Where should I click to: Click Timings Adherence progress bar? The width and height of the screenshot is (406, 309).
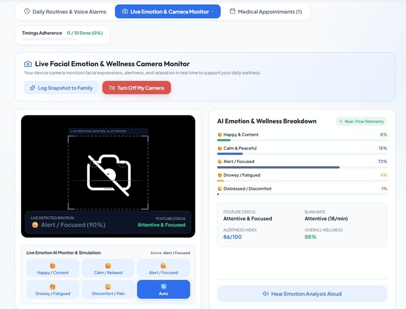[50, 39]
